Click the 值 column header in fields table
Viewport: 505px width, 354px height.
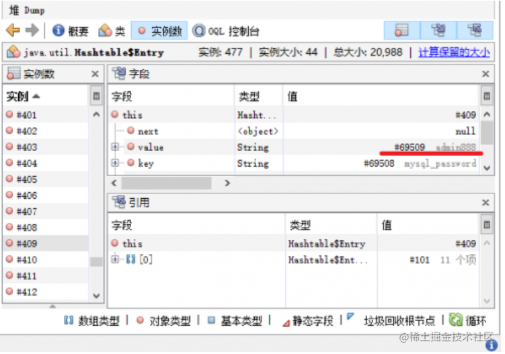tap(381, 96)
